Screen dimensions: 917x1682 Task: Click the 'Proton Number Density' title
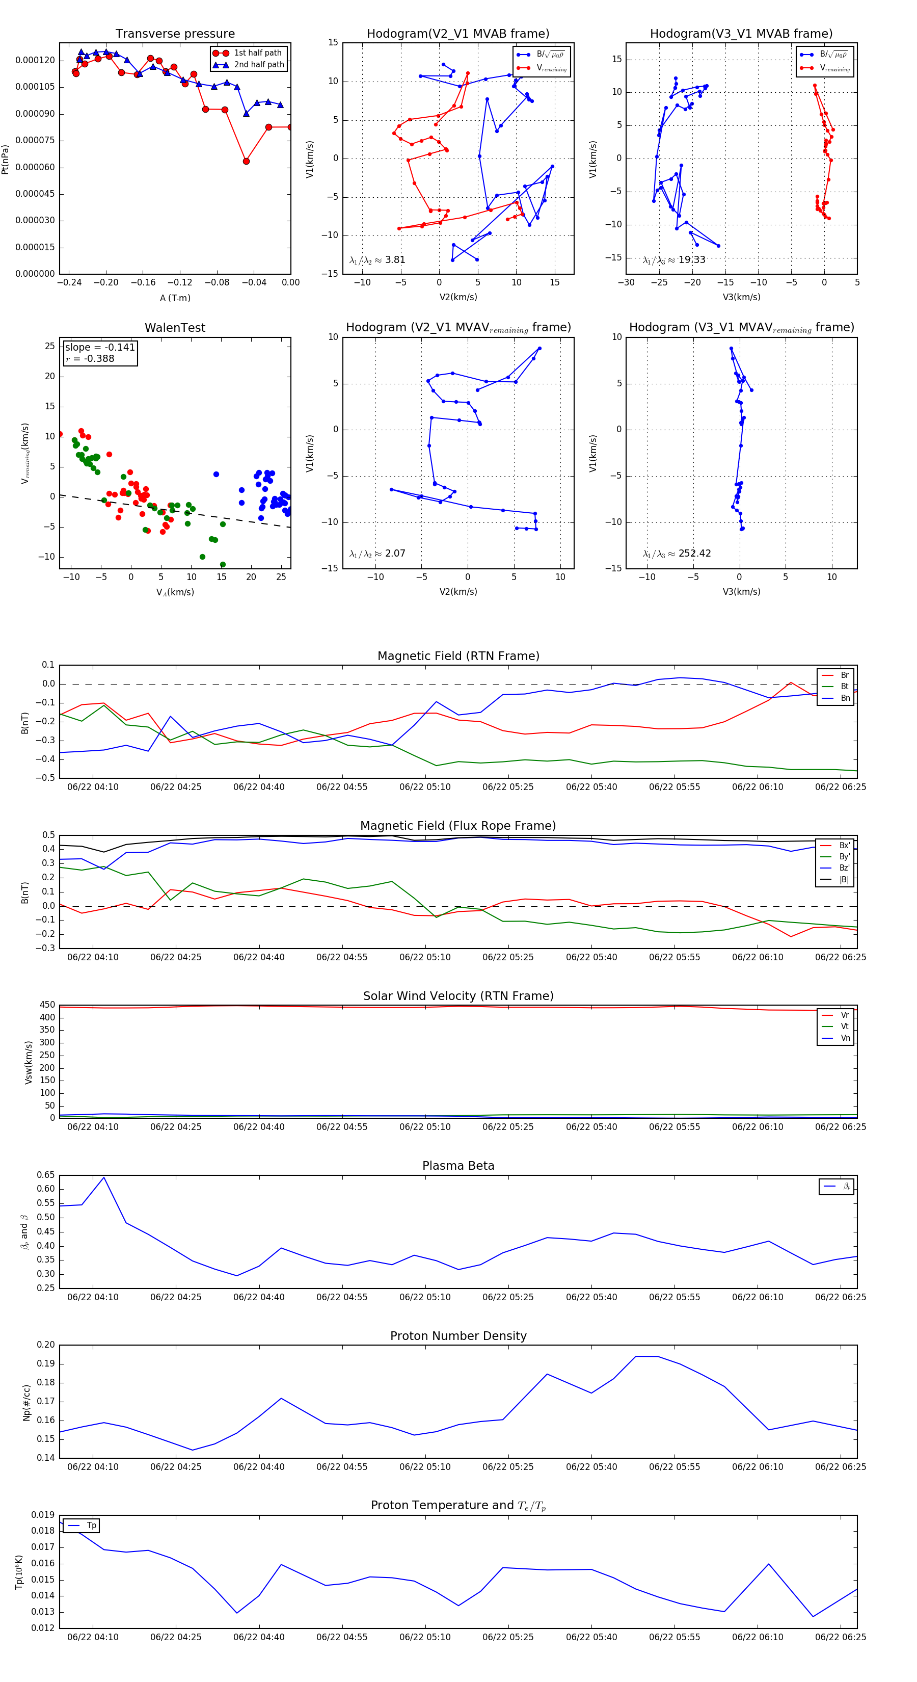[458, 1336]
